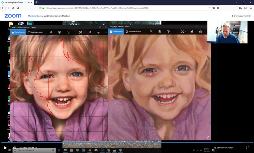Bookmark this page with the star
The image size is (254, 153).
(218, 8)
